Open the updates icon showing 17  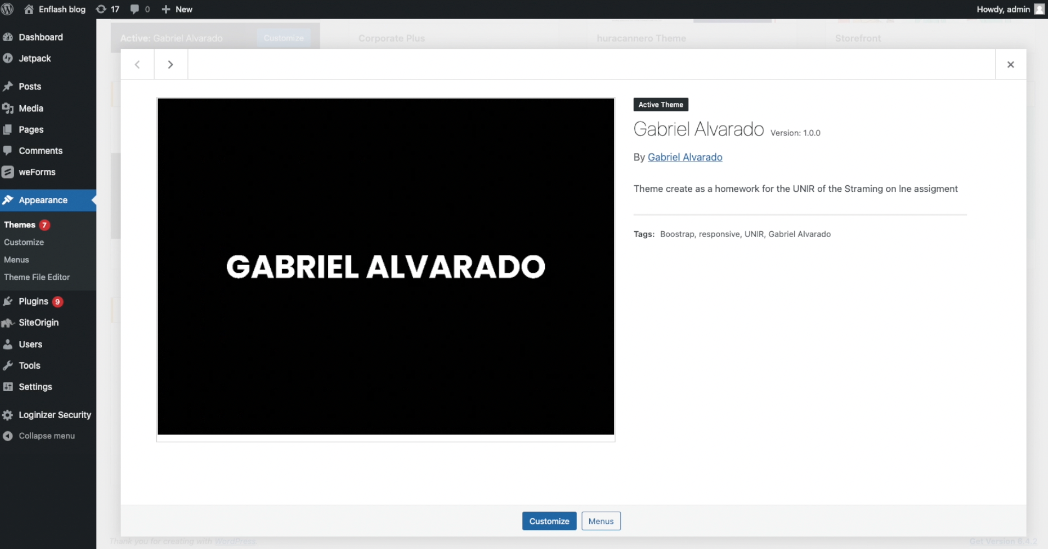click(101, 9)
